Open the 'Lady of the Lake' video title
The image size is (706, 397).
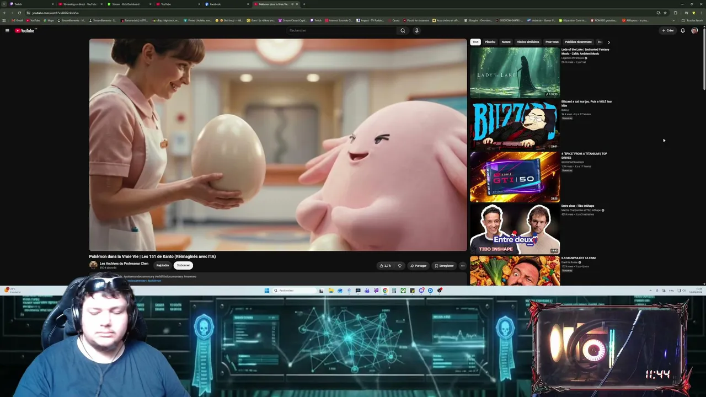pyautogui.click(x=585, y=51)
